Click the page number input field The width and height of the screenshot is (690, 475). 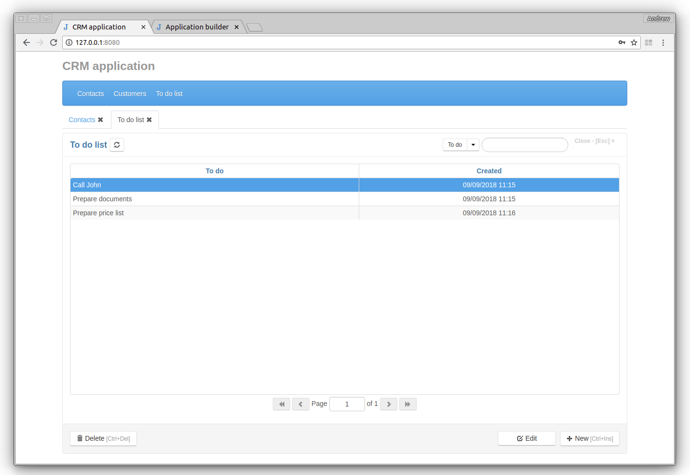click(x=347, y=404)
